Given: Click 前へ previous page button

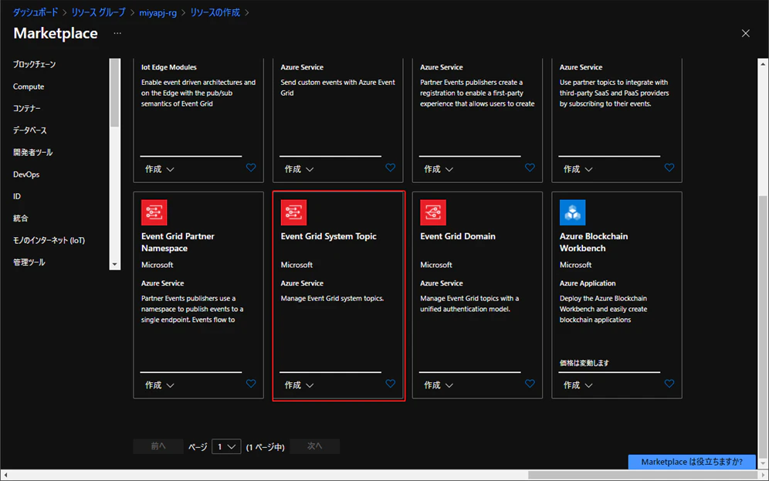Looking at the screenshot, I should coord(158,446).
